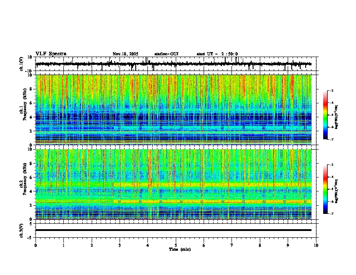Click the yellow 5 kHz band in ch.2 spectrogram
The width and height of the screenshot is (356, 275).
click(x=212, y=185)
